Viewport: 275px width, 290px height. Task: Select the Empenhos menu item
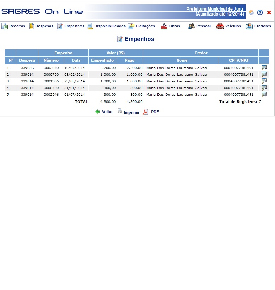pos(71,26)
